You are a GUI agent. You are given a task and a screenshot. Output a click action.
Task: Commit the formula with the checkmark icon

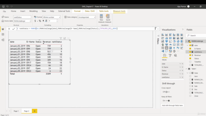pos(14,29)
